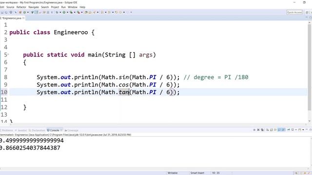Switch to the Coverage tab
The width and height of the screenshot is (312, 175).
pyautogui.click(x=72, y=130)
